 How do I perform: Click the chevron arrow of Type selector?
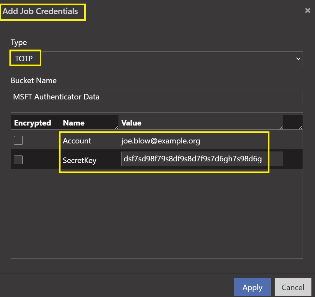click(298, 59)
